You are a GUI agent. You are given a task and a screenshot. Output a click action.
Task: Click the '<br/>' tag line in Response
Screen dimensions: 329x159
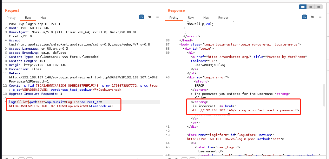195,122
